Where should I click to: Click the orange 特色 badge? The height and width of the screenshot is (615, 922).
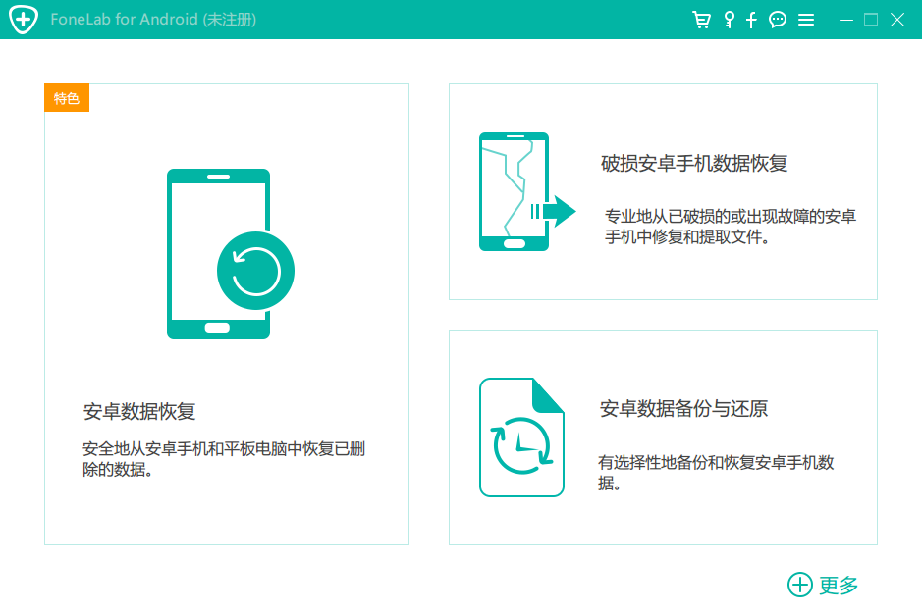click(67, 97)
